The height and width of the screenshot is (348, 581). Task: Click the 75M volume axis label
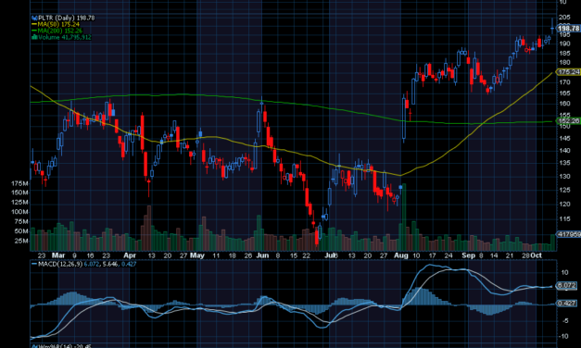coord(21,221)
